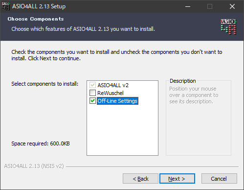The image size is (244, 190).
Task: Minimize the ASIO4ALL Setup window
Action: pyautogui.click(x=188, y=6)
